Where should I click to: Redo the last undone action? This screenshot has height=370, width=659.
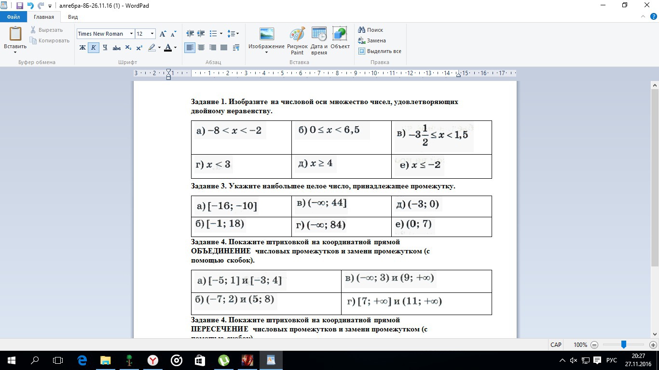[41, 6]
